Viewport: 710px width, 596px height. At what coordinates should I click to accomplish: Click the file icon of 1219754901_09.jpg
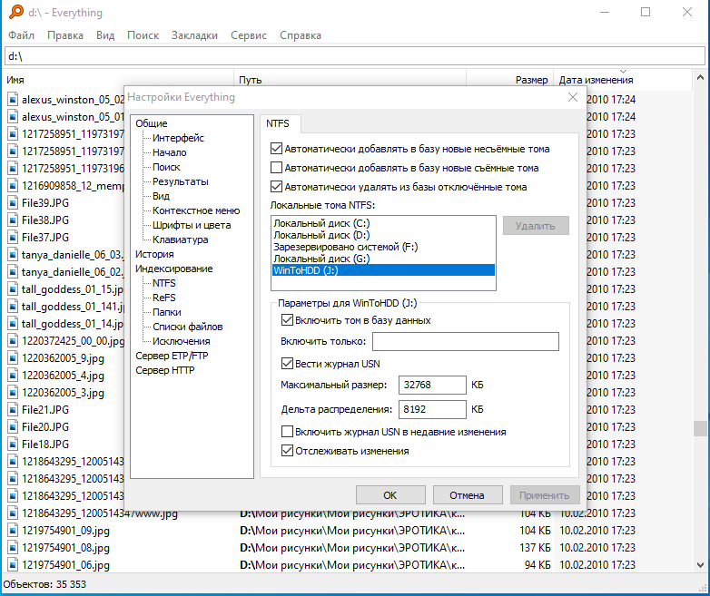click(13, 531)
